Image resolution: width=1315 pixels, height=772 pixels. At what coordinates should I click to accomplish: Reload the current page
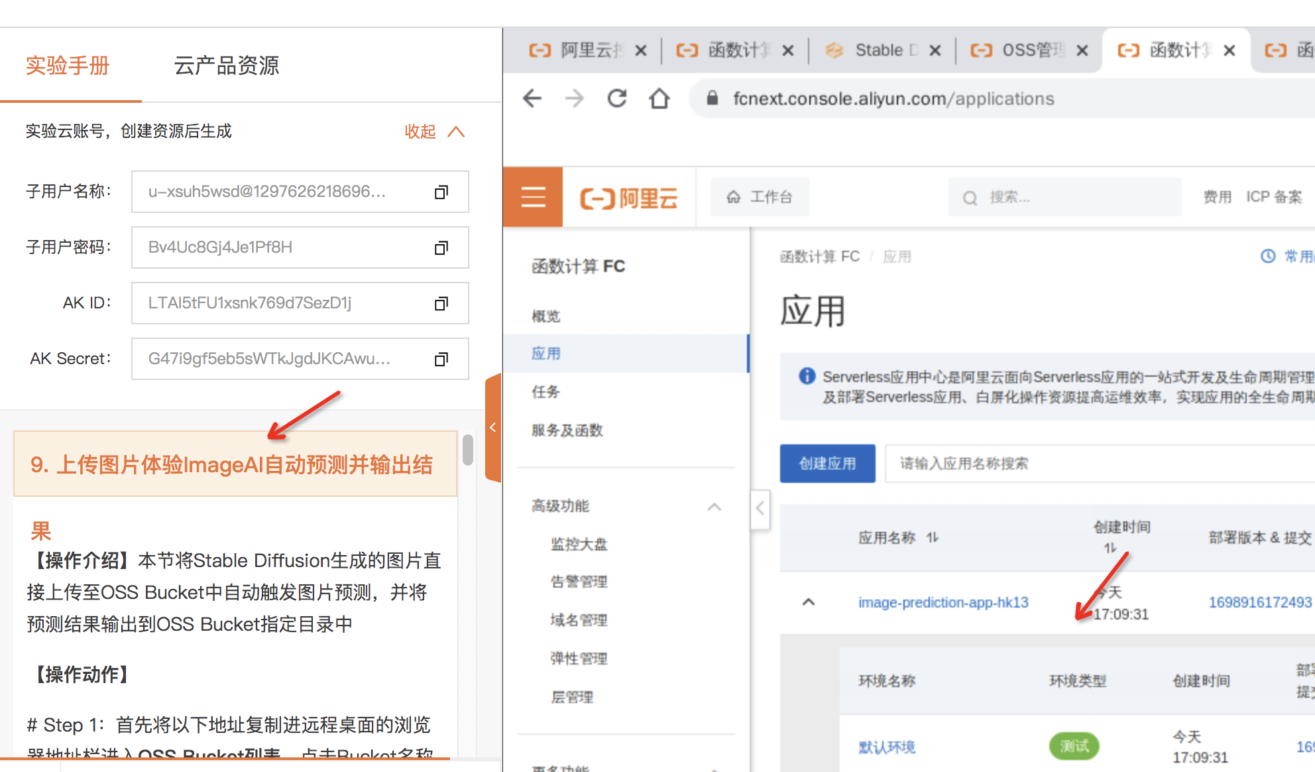coord(617,99)
